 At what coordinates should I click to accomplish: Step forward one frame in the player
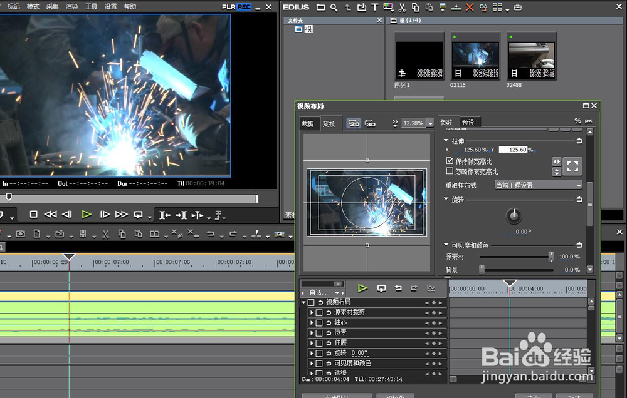[x=105, y=215]
